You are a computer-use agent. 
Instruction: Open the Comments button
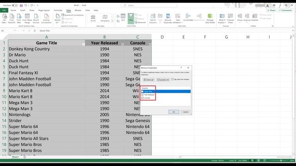click(x=285, y=10)
